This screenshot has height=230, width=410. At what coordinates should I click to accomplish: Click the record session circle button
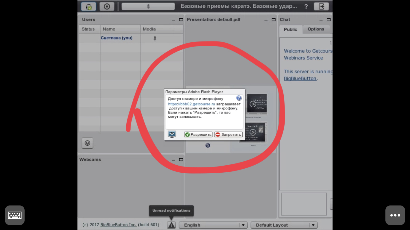click(107, 6)
